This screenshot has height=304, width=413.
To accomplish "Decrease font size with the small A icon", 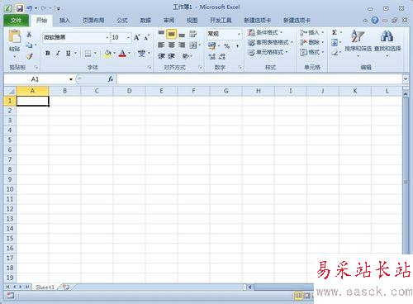I will coord(146,37).
